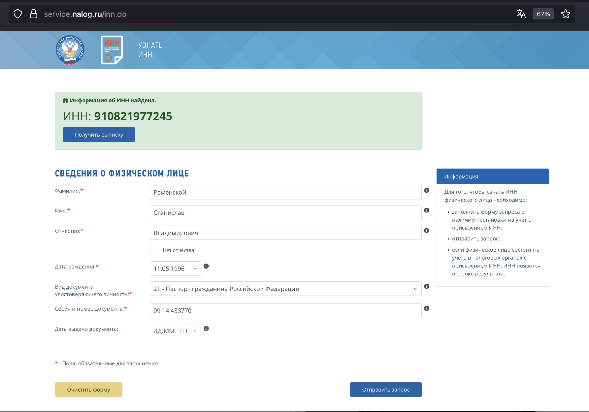Click the padlock site security icon
Viewport: 589px width, 412px height.
click(x=34, y=14)
